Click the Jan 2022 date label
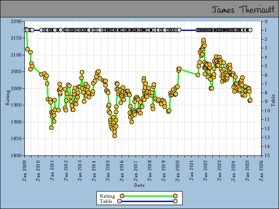This screenshot has width=279, height=209. pyautogui.click(x=205, y=171)
